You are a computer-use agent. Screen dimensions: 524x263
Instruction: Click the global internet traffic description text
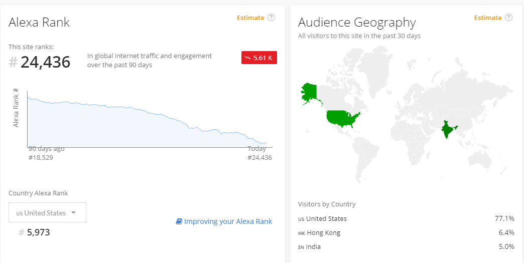pyautogui.click(x=150, y=60)
